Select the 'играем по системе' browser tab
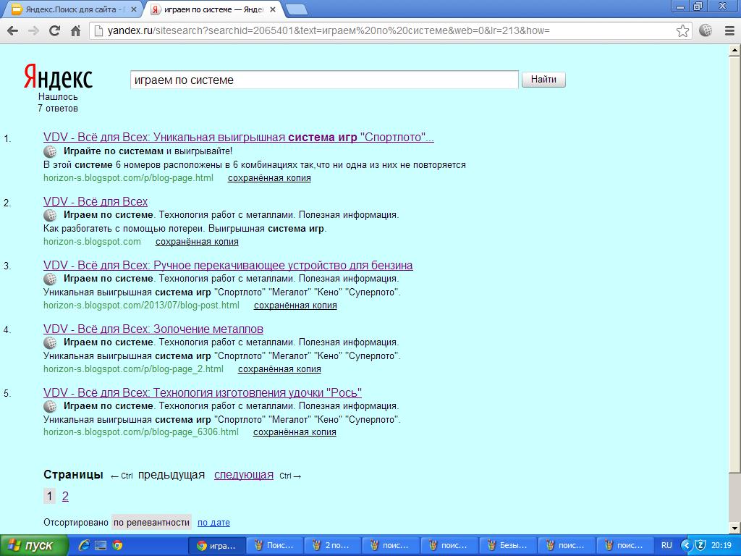The width and height of the screenshot is (741, 556). (x=213, y=9)
